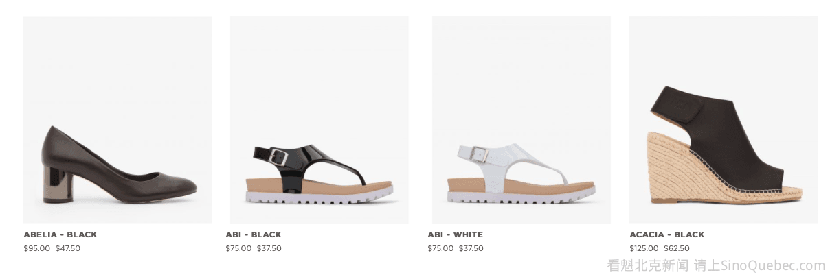Click the buckle on the black Abi sandal
Viewport: 830px width, 277px height.
pos(278,156)
